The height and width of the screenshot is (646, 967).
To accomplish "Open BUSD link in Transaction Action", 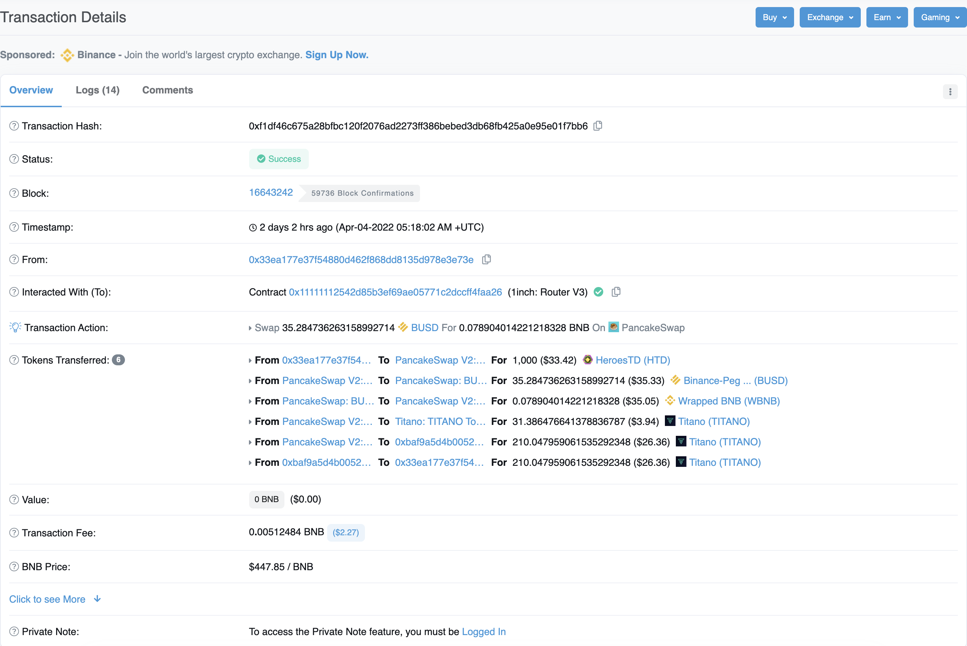I will (x=425, y=328).
